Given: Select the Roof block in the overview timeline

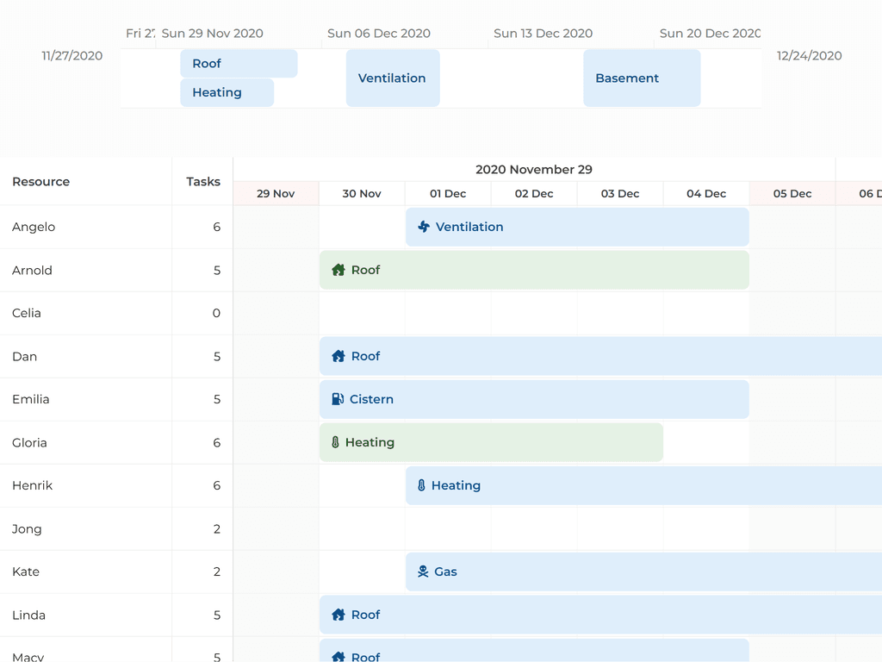Looking at the screenshot, I should [x=239, y=63].
